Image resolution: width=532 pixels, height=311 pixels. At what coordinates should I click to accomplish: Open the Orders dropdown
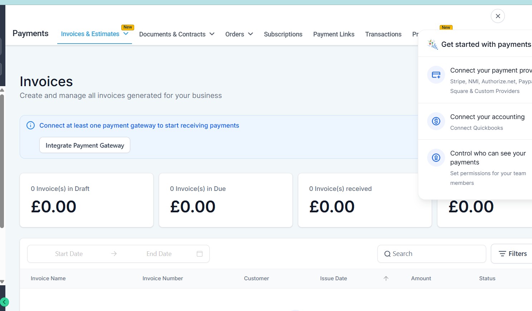(251, 34)
